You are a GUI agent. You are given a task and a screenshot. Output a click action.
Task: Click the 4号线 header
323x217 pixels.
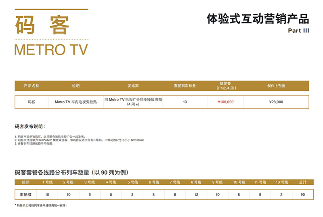coord(111,182)
